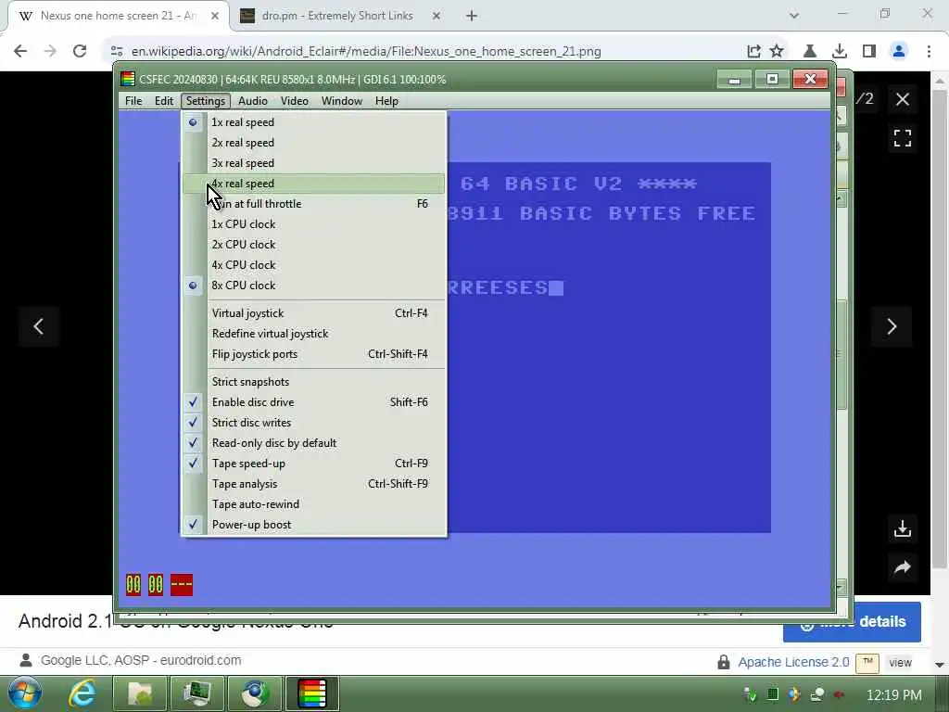Enter media viewer fullscreen

click(903, 138)
